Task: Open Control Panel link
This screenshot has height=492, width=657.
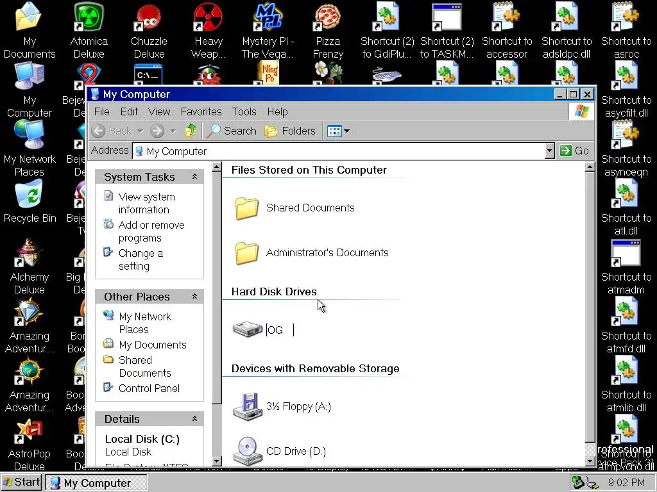Action: [x=149, y=388]
